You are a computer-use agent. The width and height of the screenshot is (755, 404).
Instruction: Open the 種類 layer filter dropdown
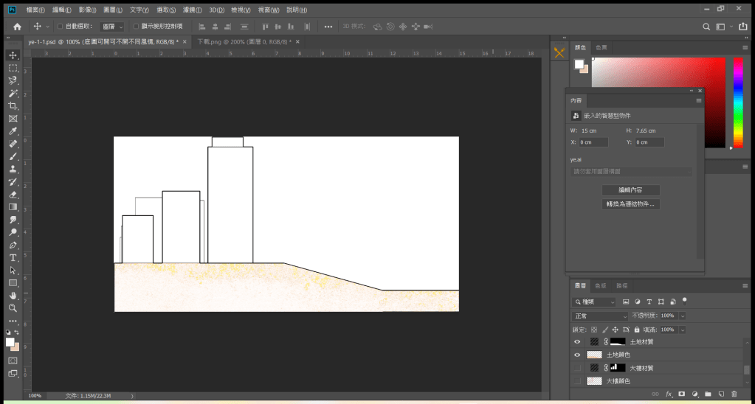[594, 302]
